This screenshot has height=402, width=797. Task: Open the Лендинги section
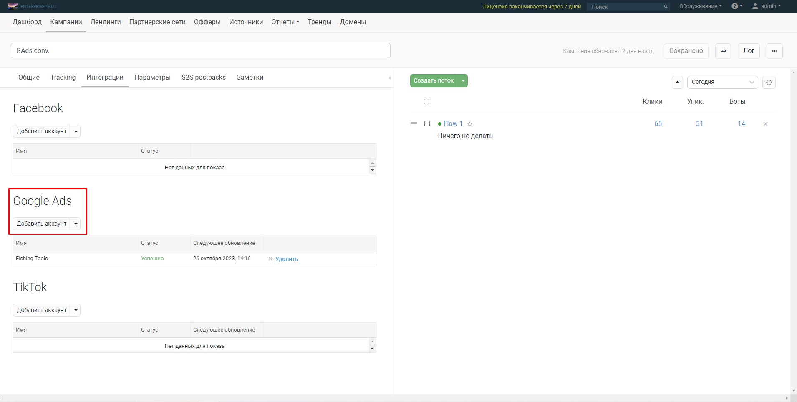[106, 22]
